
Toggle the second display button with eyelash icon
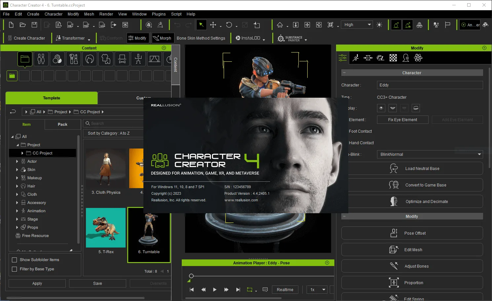pyautogui.click(x=393, y=108)
